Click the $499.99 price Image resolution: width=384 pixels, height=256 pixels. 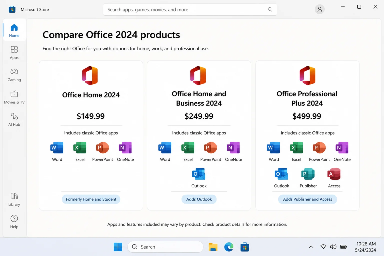pos(307,116)
